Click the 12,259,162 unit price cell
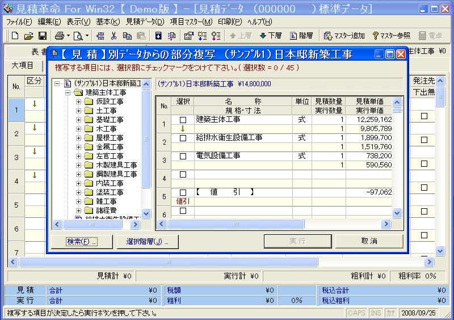 369,120
